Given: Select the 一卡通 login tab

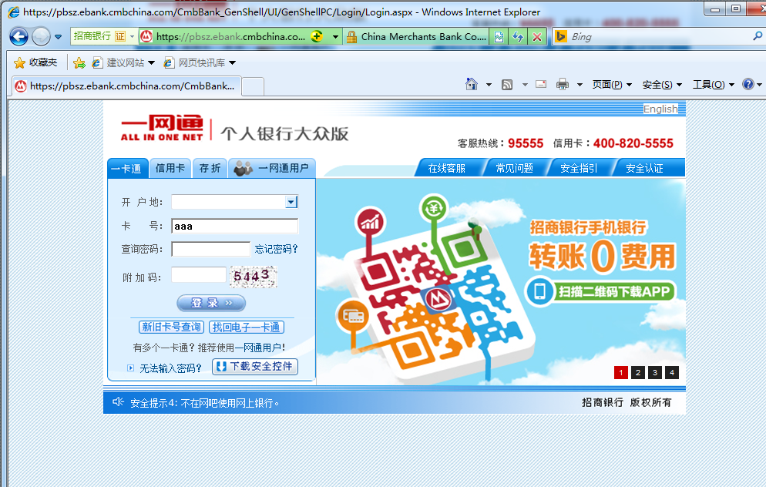Looking at the screenshot, I should (126, 169).
